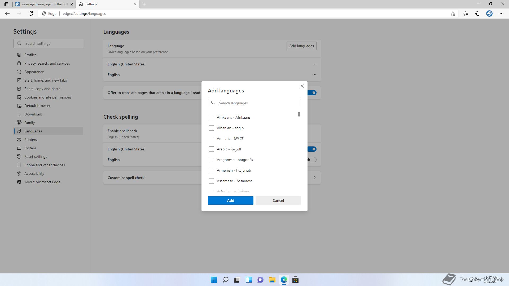
Task: Open Settings and more menu
Action: click(x=502, y=14)
